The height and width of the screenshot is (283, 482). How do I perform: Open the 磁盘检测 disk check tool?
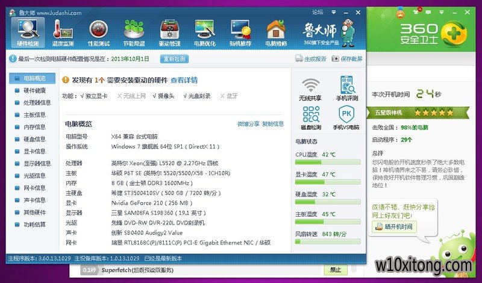coord(311,118)
